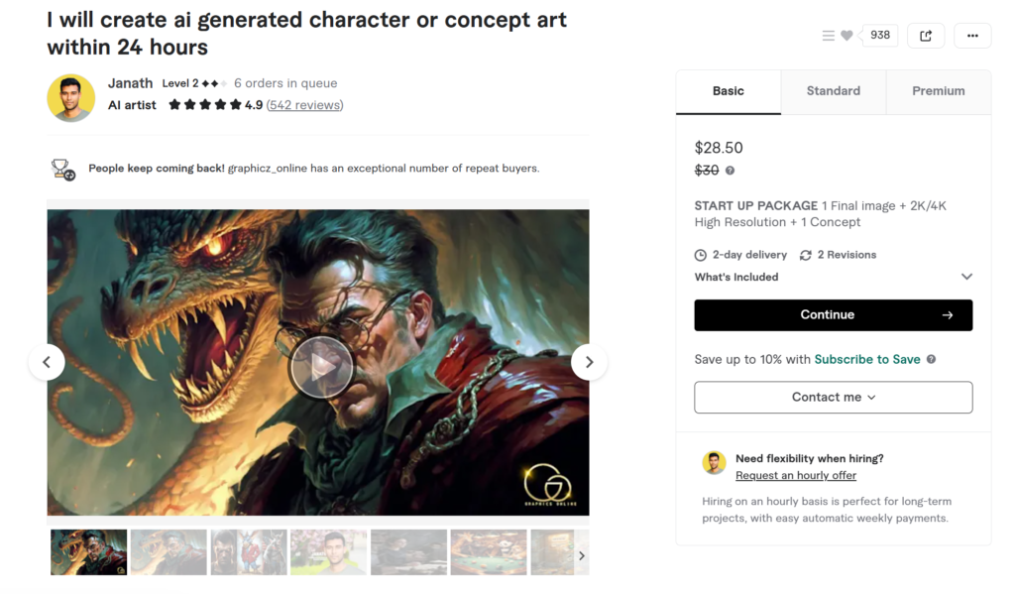Open the more options ellipsis menu
The width and height of the screenshot is (1015, 594).
(x=972, y=35)
